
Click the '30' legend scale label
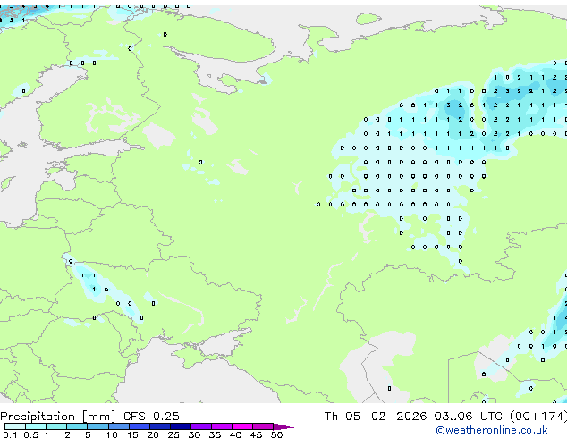[194, 434]
